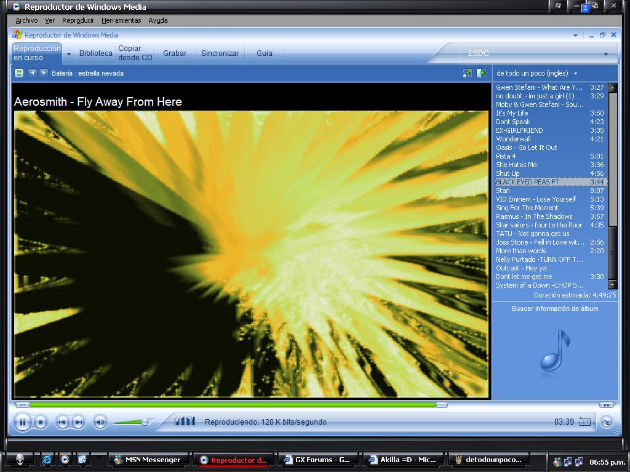This screenshot has width=630, height=472.
Task: Click the MSN icon in system tray
Action: [557, 462]
